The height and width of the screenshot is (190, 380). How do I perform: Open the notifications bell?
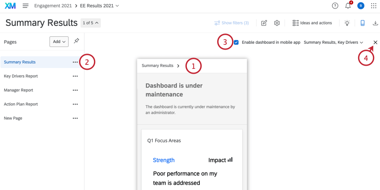(x=348, y=6)
